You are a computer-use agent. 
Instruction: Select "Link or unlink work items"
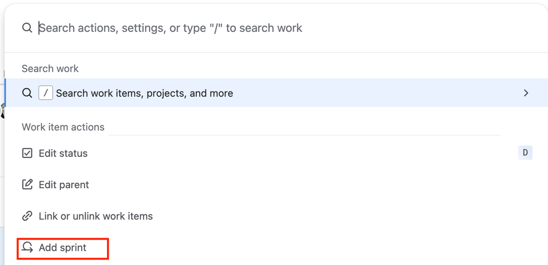point(95,216)
